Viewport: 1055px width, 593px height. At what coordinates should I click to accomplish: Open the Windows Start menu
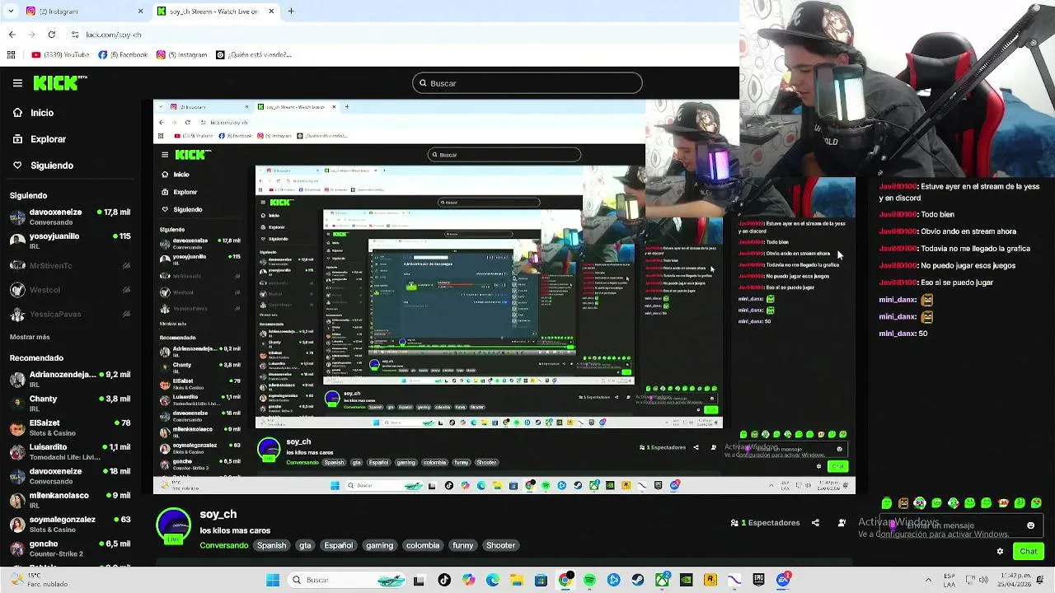273,580
